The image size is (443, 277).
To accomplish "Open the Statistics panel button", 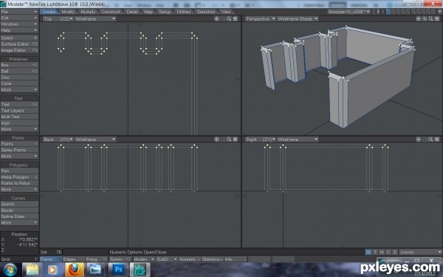I will pyautogui.click(x=212, y=259).
